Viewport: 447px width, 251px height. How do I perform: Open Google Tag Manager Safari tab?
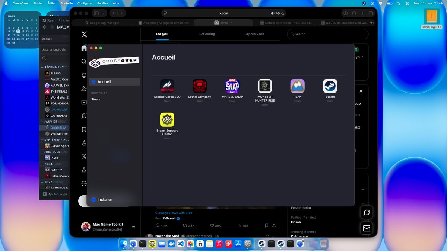[x=102, y=23]
